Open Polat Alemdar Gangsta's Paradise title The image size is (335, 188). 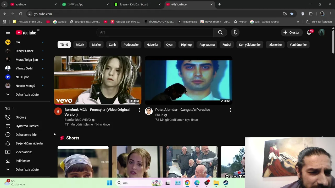[x=183, y=110]
